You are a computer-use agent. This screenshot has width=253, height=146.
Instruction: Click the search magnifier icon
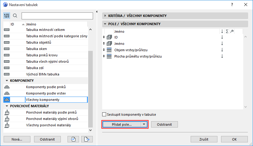click(15, 16)
